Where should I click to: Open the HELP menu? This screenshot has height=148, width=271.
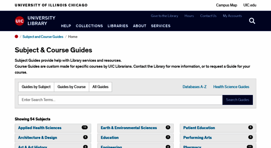[x=66, y=26]
